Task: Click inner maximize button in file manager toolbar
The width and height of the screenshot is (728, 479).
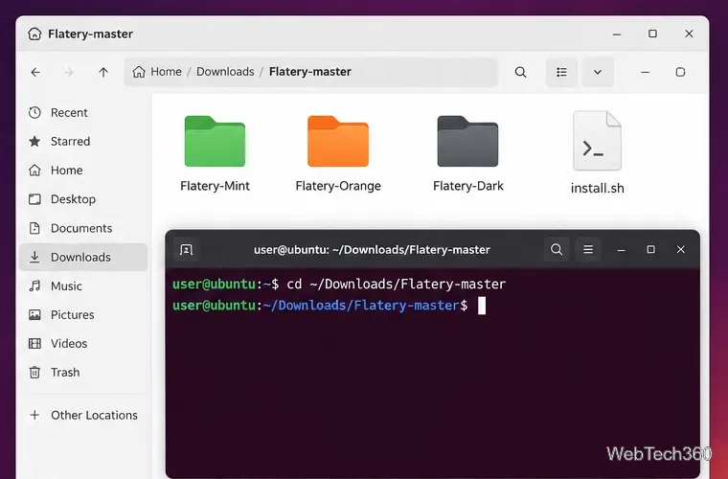Action: [680, 72]
